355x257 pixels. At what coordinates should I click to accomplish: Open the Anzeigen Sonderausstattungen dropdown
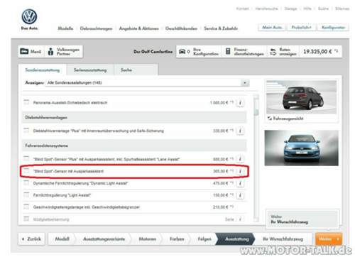[x=147, y=83]
